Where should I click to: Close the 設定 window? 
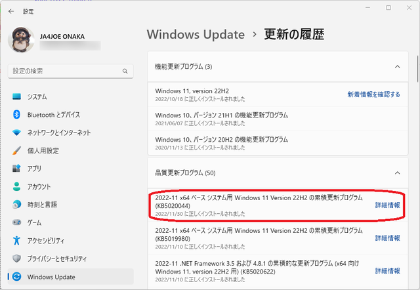[409, 8]
